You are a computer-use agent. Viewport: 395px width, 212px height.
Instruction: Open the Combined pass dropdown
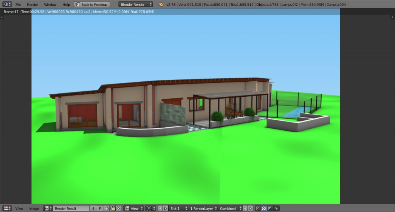point(230,208)
